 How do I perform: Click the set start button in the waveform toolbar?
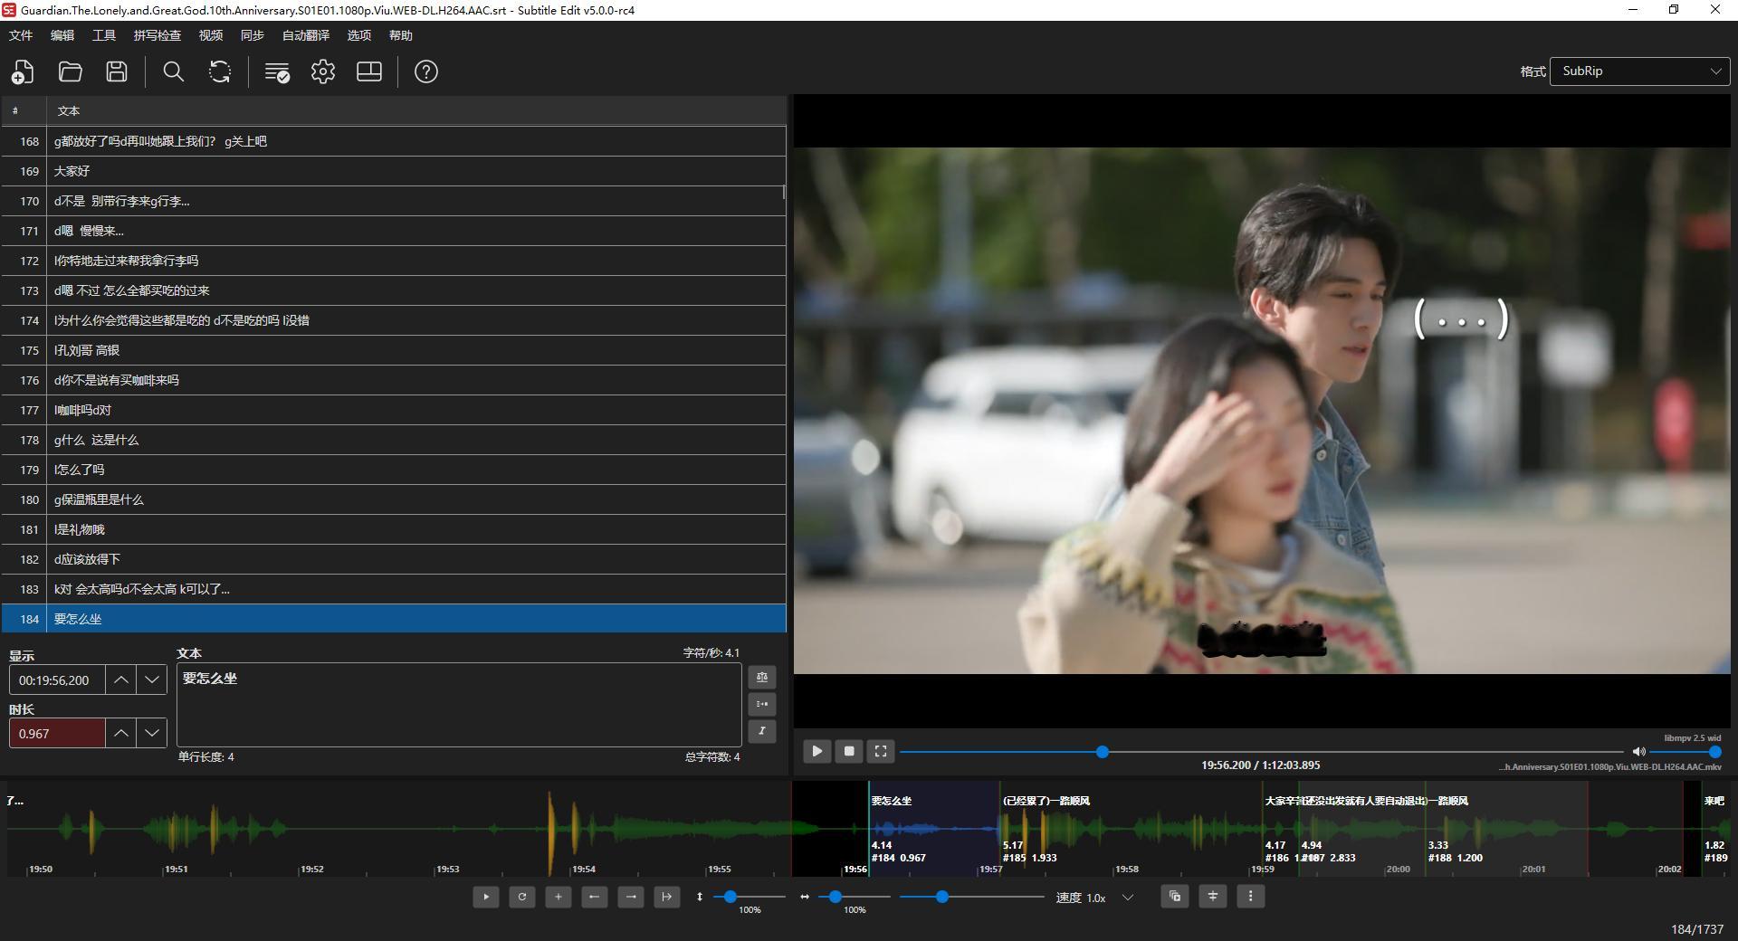595,897
